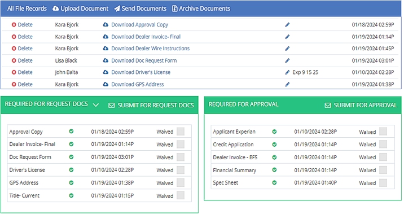The image size is (404, 214).
Task: Click the red delete icon for Driver's License
Action: click(x=14, y=72)
